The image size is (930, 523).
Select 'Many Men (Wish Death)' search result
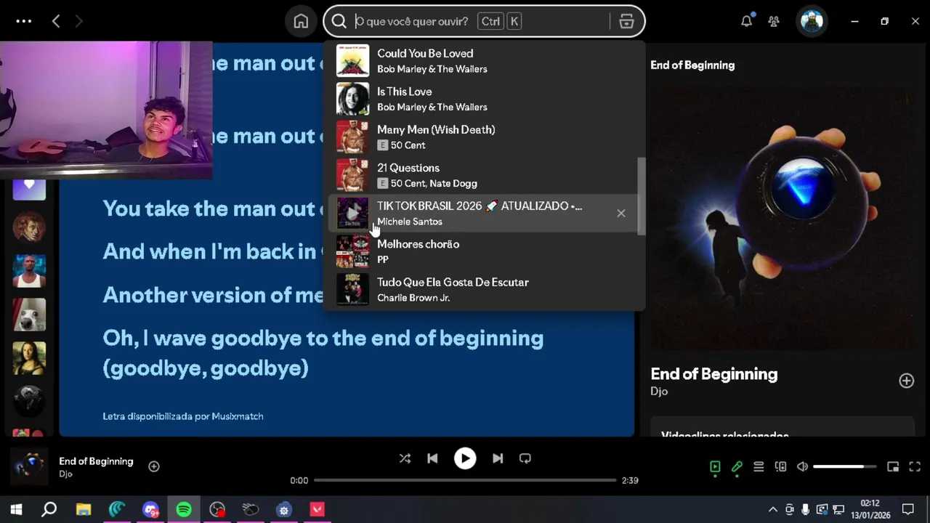tap(483, 137)
